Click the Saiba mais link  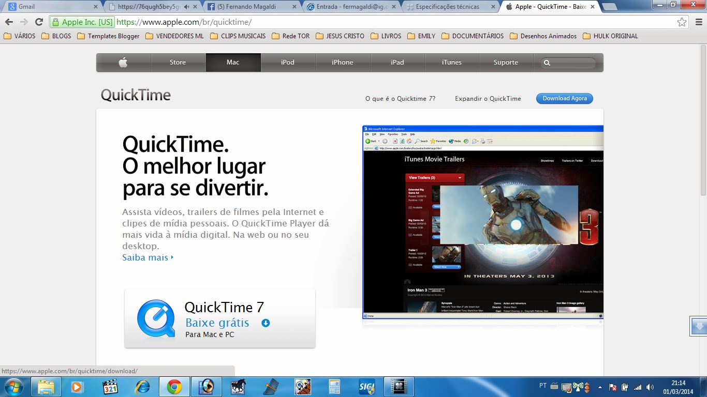(x=148, y=257)
